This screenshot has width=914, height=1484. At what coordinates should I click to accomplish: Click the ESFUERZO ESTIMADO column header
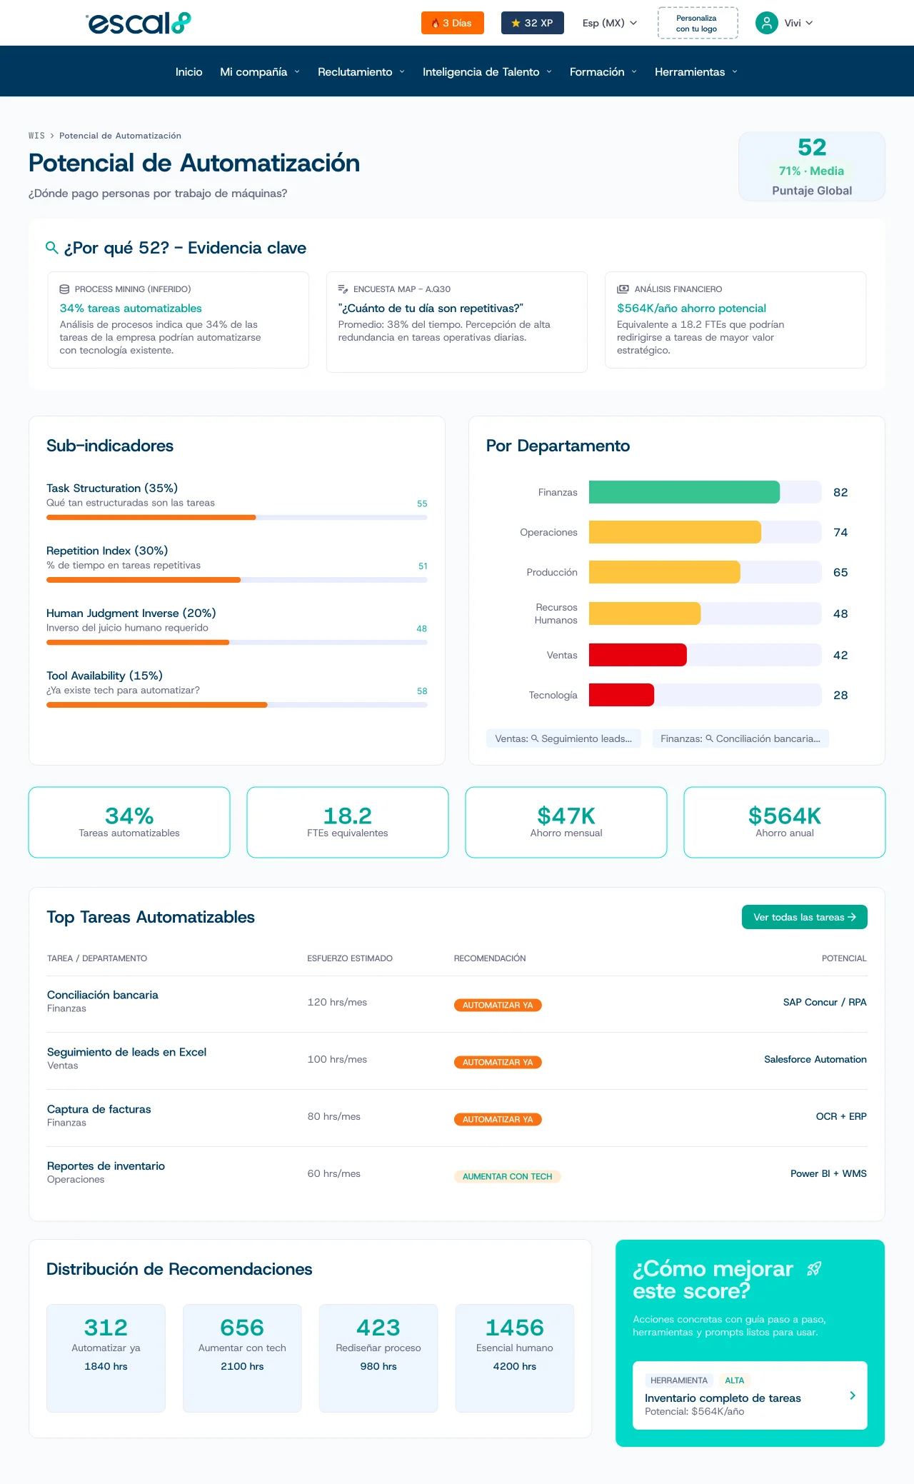(350, 958)
